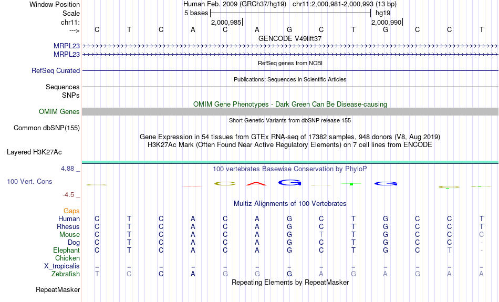Click the RefSeq Curated transcript line
This screenshot has height=302, width=499.
pos(290,71)
